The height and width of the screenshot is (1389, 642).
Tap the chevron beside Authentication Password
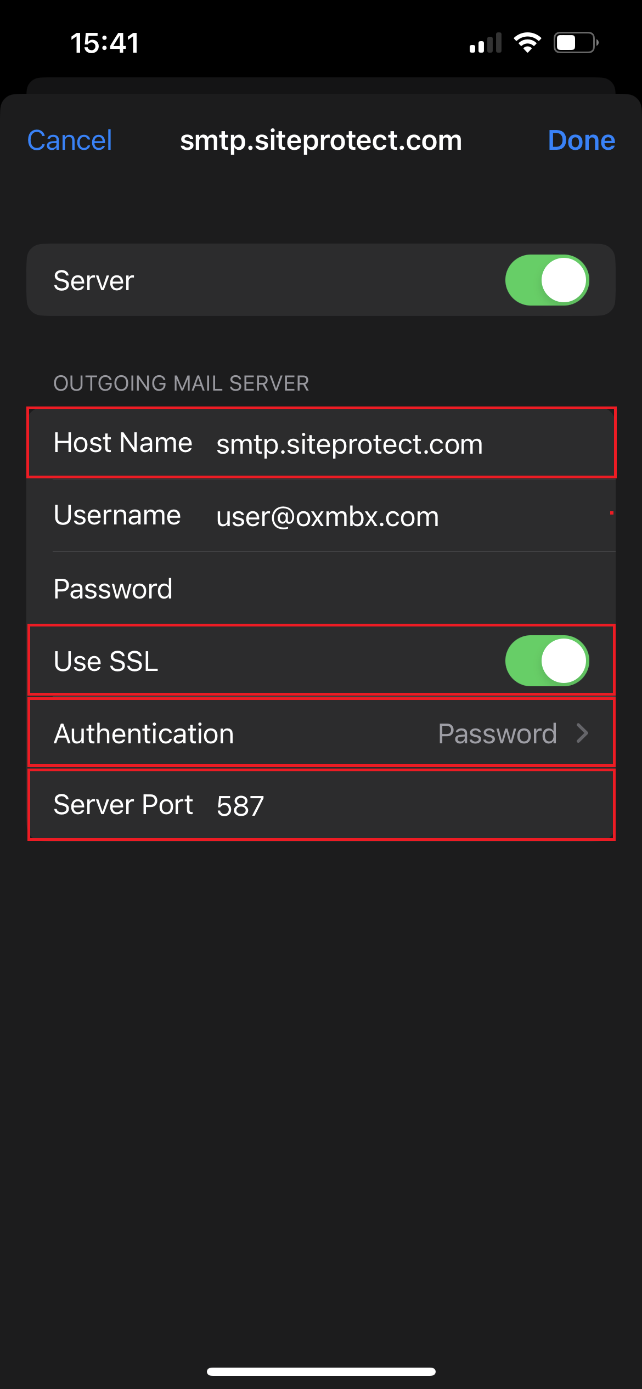pyautogui.click(x=582, y=733)
